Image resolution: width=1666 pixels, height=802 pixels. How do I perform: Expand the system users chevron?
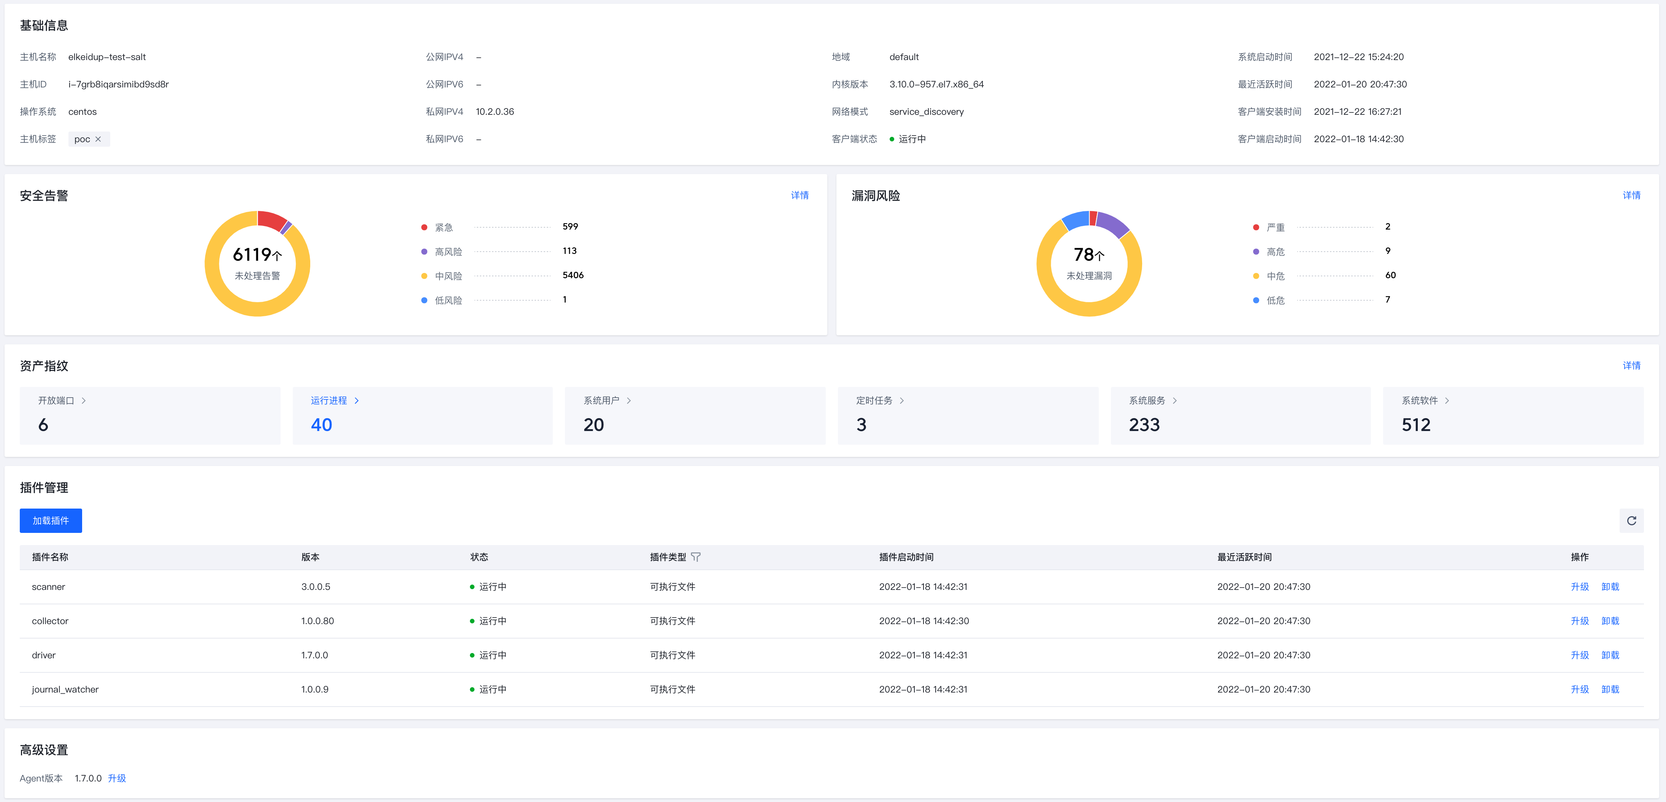[629, 400]
